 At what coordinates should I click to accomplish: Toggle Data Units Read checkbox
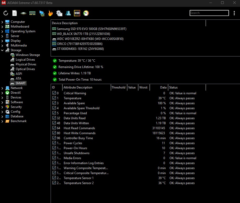coord(54,118)
